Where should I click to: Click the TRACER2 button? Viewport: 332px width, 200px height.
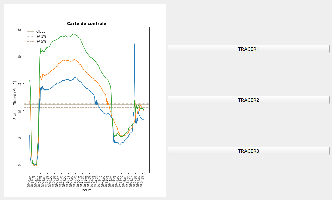[x=248, y=100]
